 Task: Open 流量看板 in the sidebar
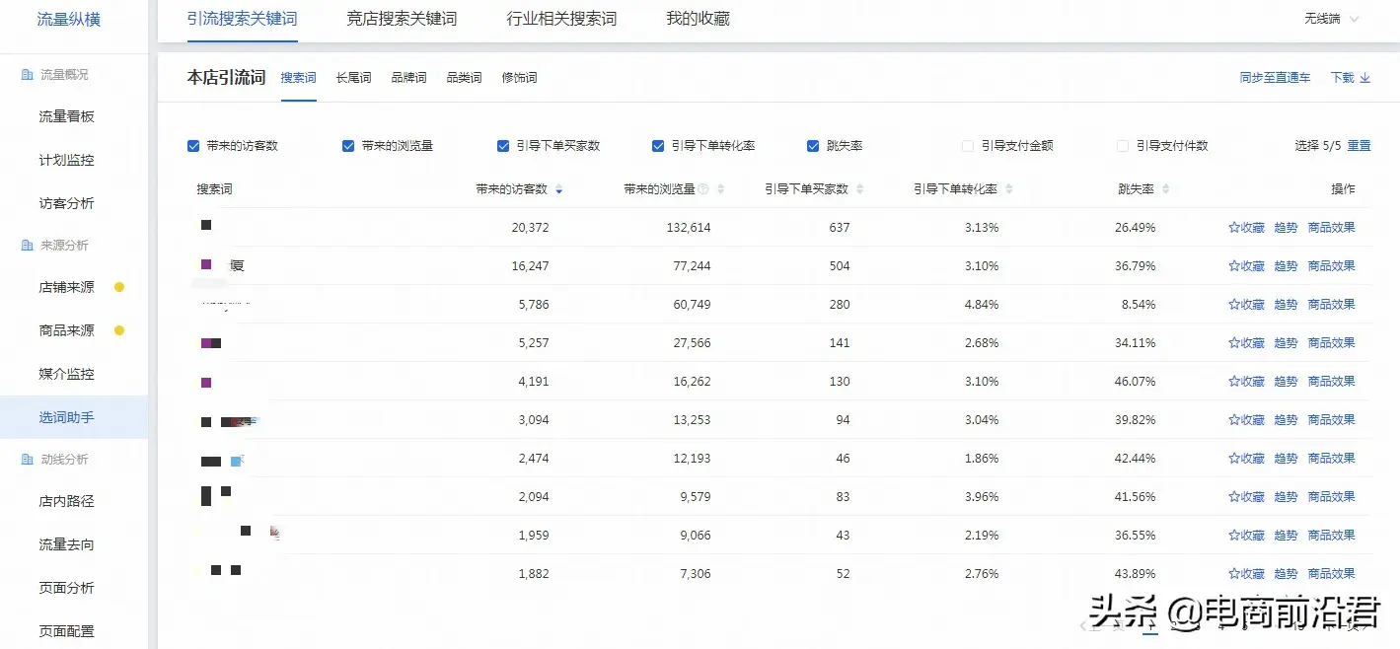(x=66, y=116)
